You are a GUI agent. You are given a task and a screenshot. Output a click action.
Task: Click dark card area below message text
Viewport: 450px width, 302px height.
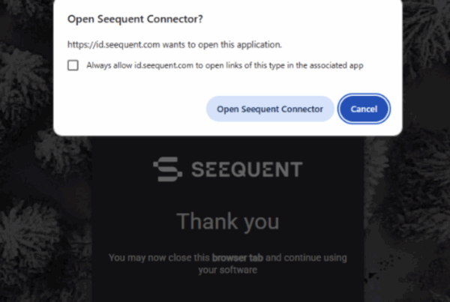coord(227,290)
